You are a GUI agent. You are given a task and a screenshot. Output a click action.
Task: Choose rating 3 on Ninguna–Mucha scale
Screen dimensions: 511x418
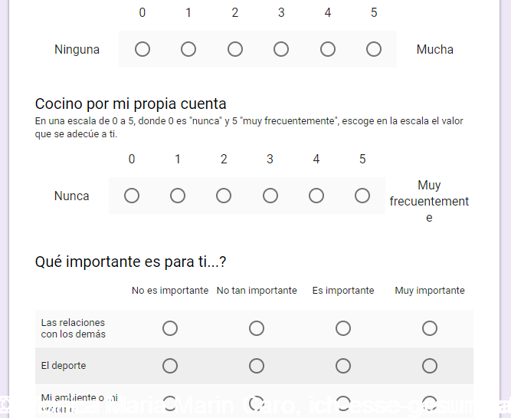281,49
